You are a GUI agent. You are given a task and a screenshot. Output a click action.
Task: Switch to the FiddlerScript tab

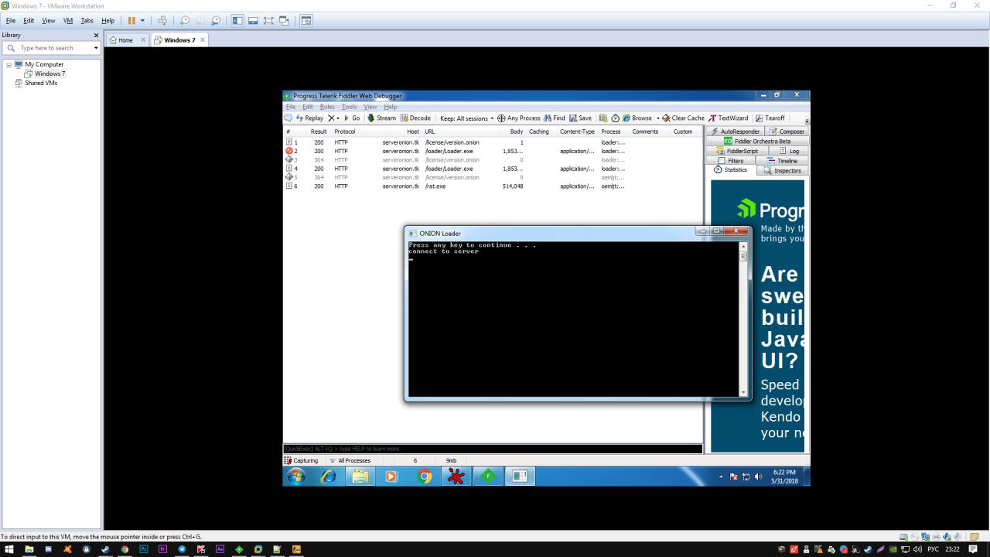click(737, 151)
